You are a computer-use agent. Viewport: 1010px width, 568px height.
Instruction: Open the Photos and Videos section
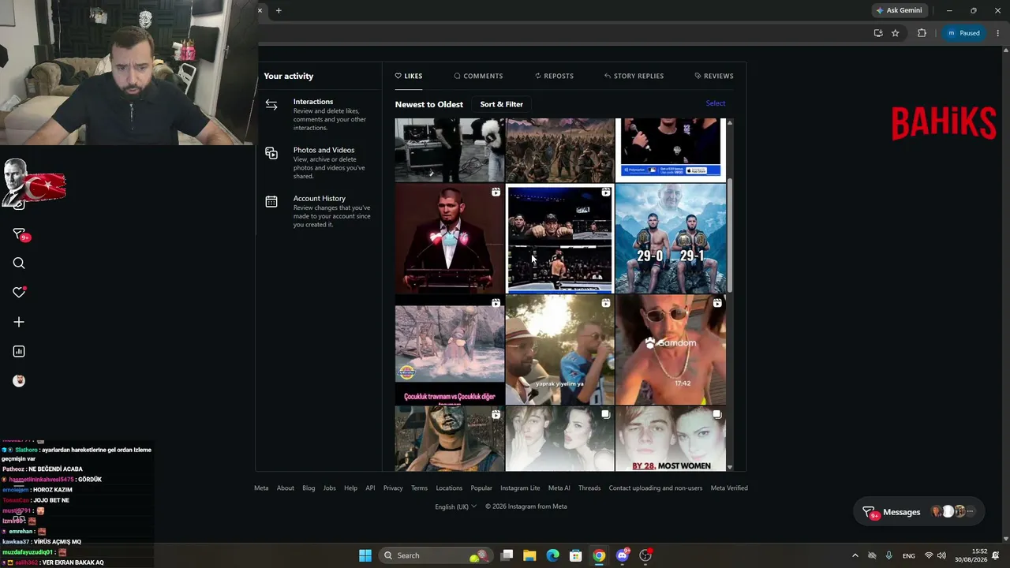pos(318,163)
